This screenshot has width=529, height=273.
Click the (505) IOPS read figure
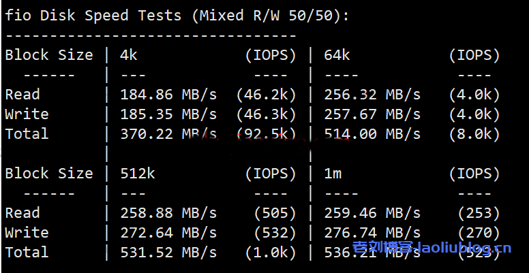[x=275, y=213]
